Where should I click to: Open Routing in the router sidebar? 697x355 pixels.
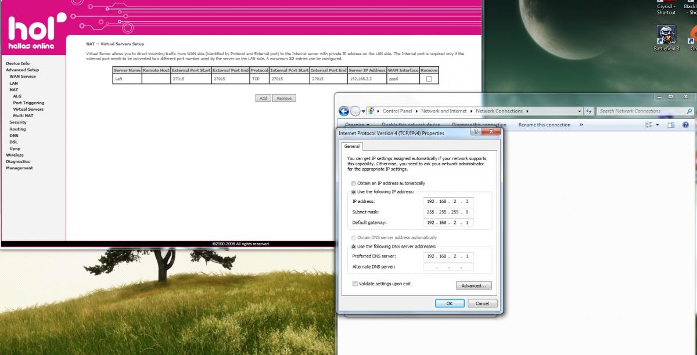tap(17, 129)
